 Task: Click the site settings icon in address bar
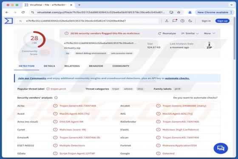click(33, 12)
